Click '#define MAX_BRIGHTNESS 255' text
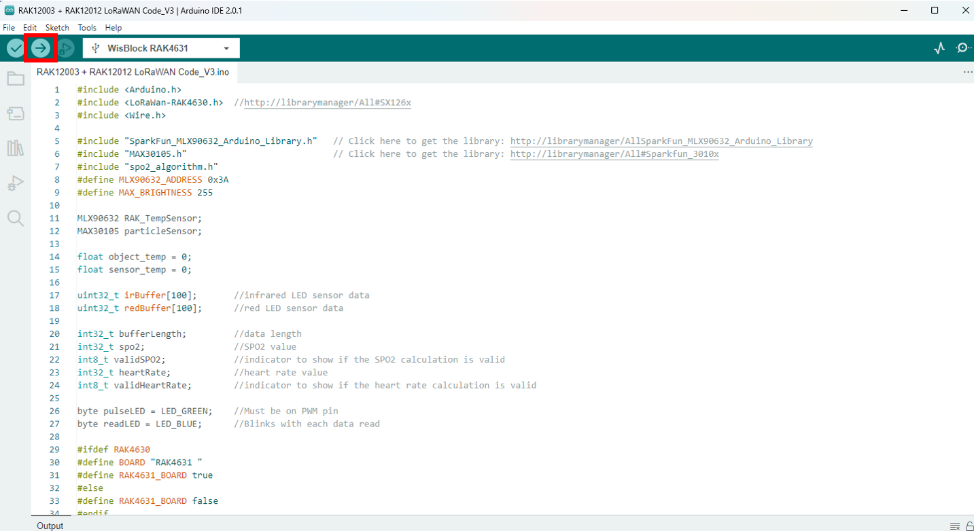The height and width of the screenshot is (531, 974). (145, 193)
